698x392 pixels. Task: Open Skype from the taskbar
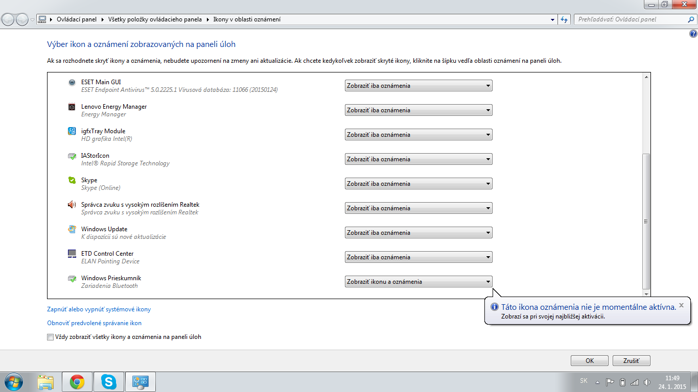tap(108, 382)
